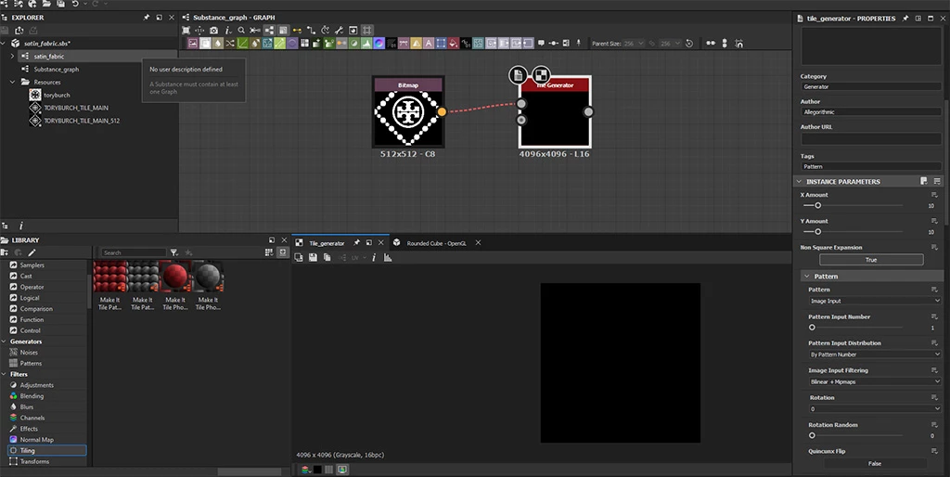The image size is (950, 477).
Task: Collapse the satin_fabric.sbs package
Action: 3,44
